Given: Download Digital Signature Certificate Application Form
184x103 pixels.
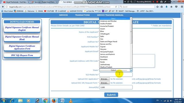Looking at the screenshot, I should pyautogui.click(x=22, y=47).
